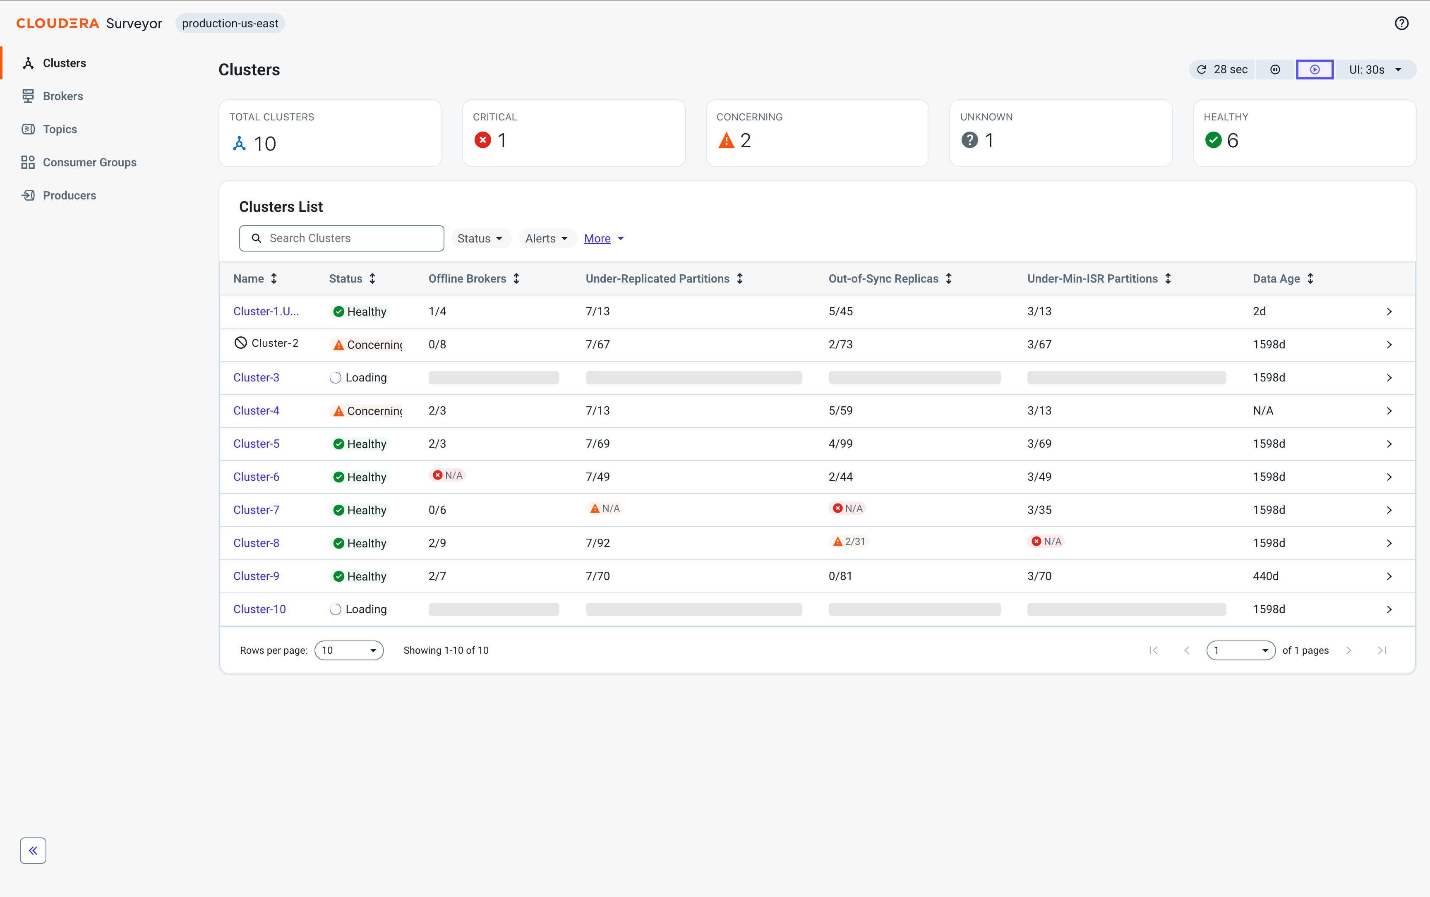Expand the Status filter dropdown
Screen dimensions: 1430x897
(x=480, y=238)
